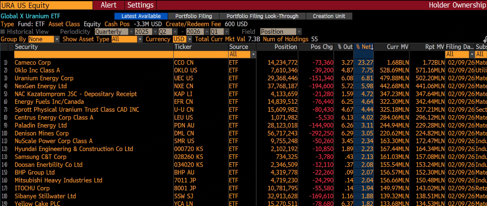Open the Source column All filter dropdown
This screenshot has height=206, width=487.
click(x=253, y=54)
